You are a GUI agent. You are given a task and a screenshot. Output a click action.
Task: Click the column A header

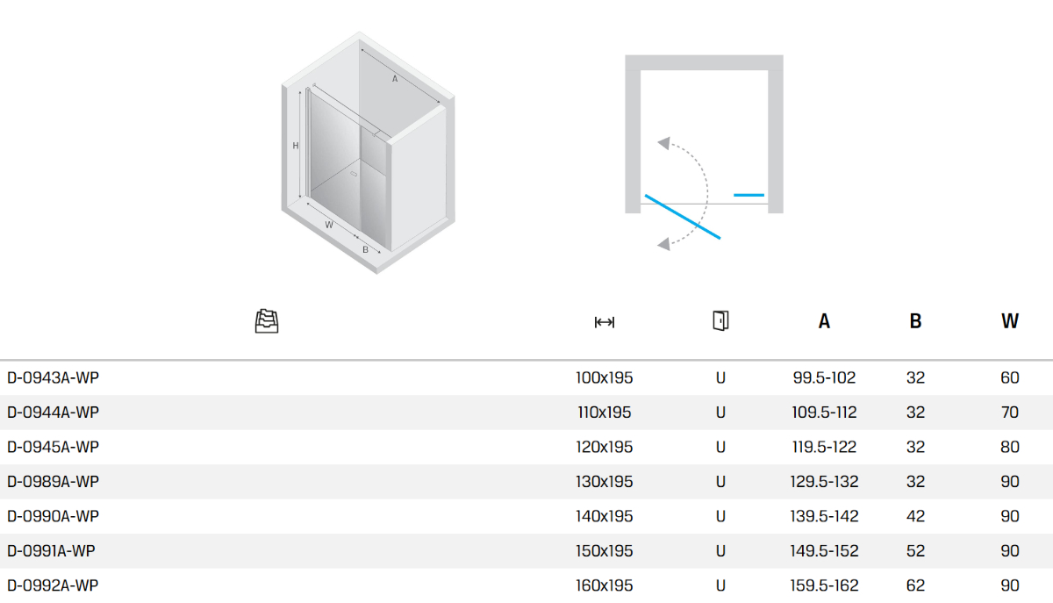[824, 321]
